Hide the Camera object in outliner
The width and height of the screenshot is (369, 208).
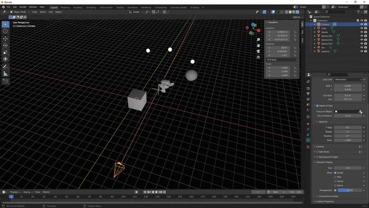(x=362, y=24)
